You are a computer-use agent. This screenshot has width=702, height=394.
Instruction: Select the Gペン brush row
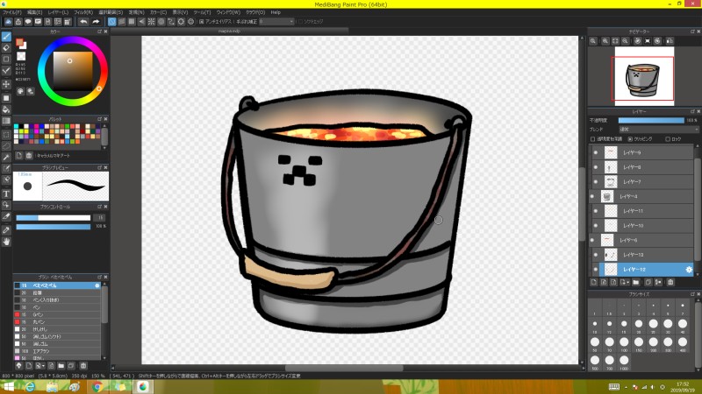tap(57, 314)
